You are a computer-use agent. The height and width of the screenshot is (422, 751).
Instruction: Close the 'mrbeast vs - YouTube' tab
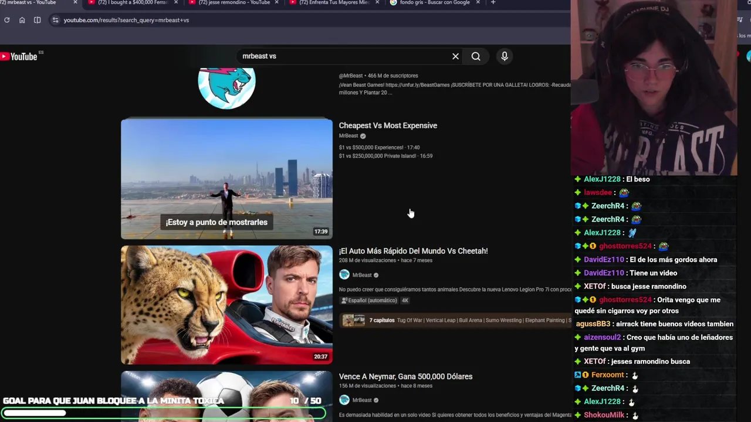point(75,2)
